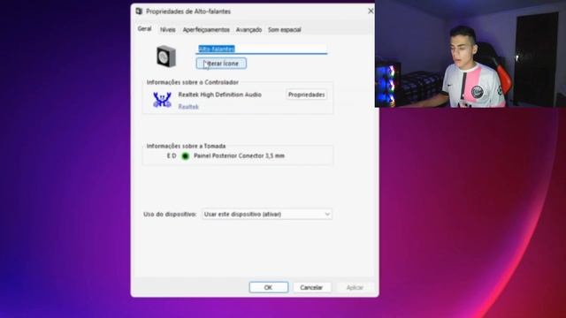Screen dimensions: 566x318
Task: Click the Alterar Ícone button
Action: click(x=221, y=64)
